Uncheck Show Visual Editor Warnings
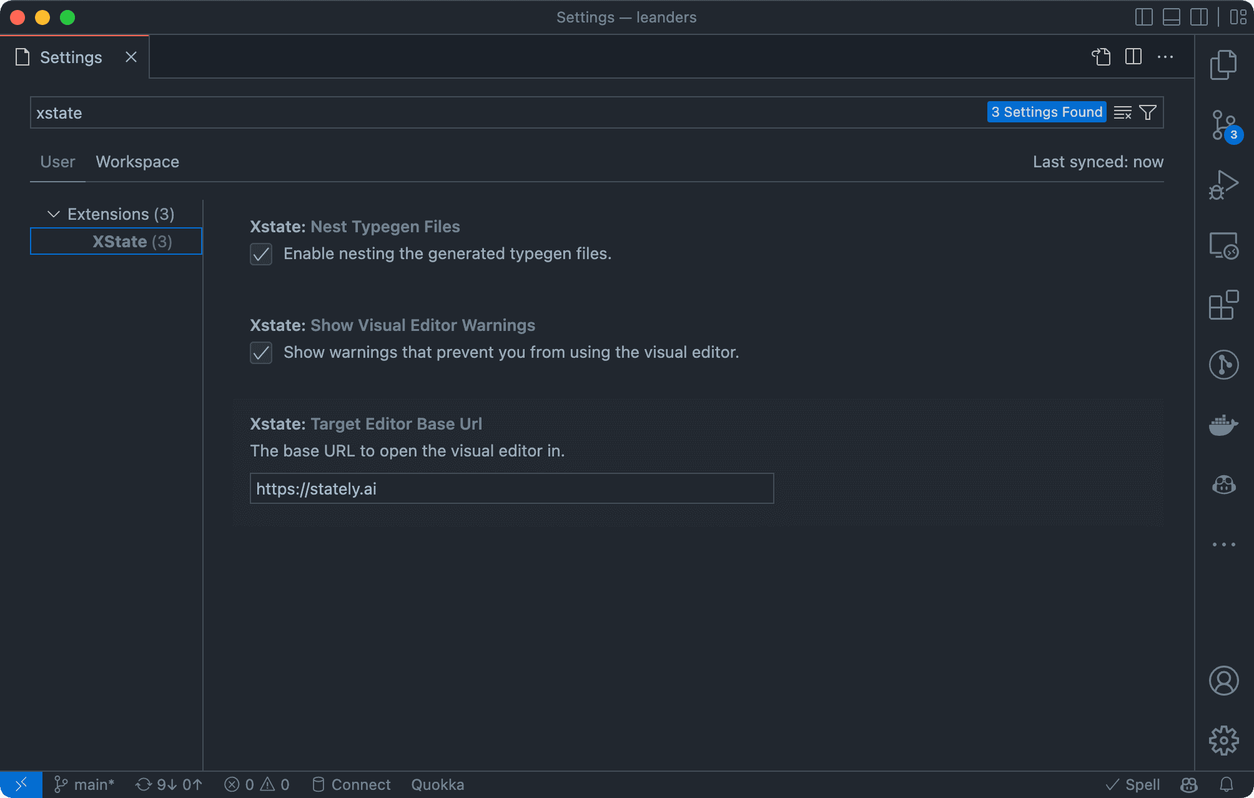The height and width of the screenshot is (798, 1254). [x=261, y=353]
